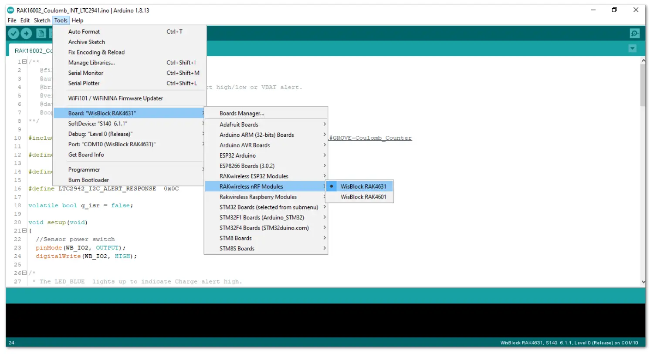Expand STM8S Boards submenu

click(x=266, y=249)
